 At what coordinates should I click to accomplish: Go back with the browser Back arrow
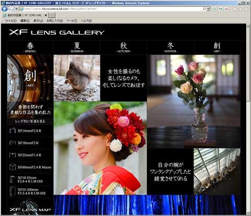(x=5, y=9)
